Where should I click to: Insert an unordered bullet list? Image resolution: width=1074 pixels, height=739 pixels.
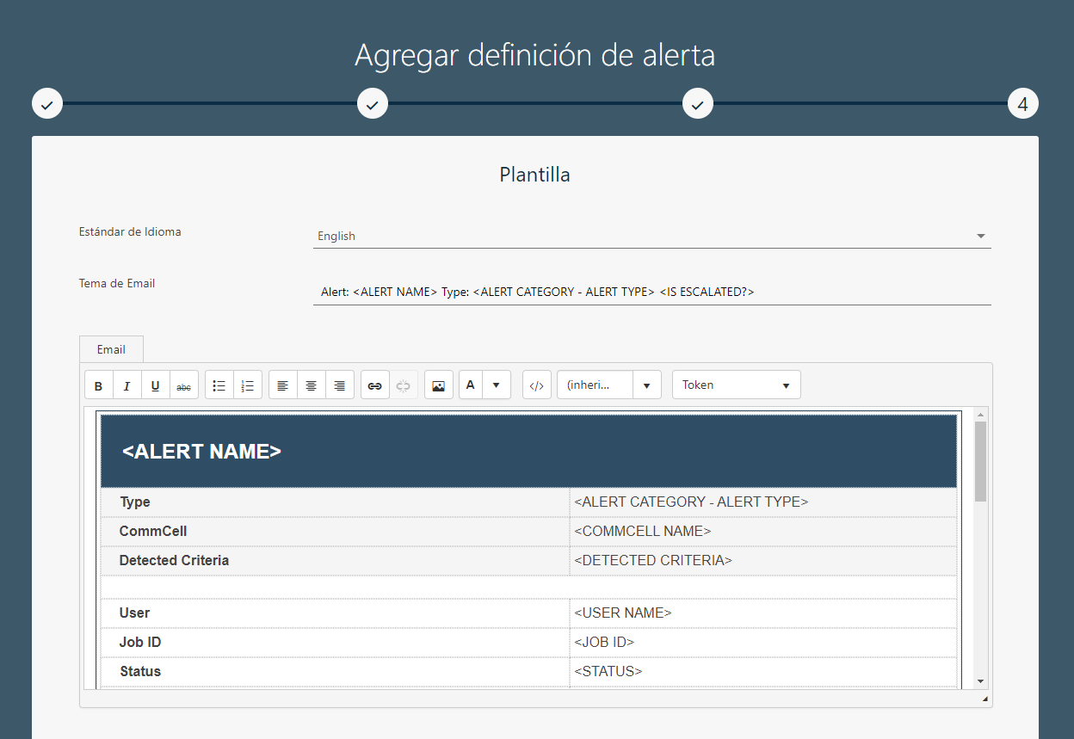point(219,385)
